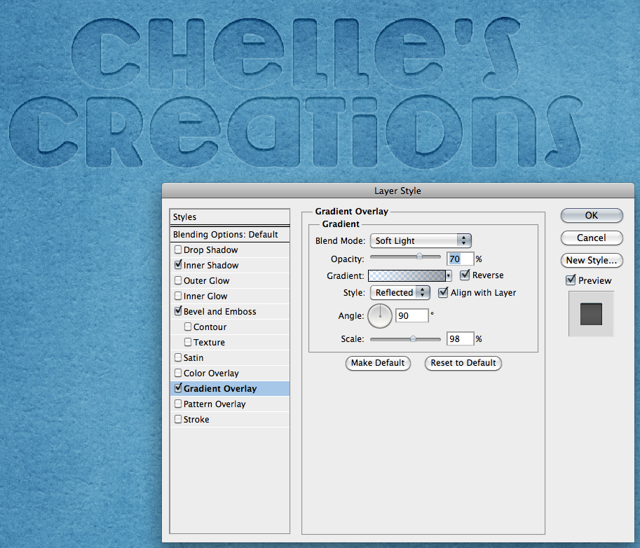Viewport: 640px width, 548px height.
Task: Click the Scale value field
Action: (x=461, y=338)
